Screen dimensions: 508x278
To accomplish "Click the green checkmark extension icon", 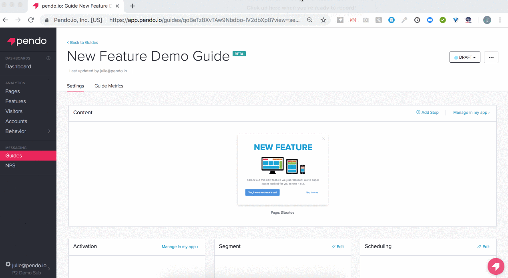I will [443, 20].
